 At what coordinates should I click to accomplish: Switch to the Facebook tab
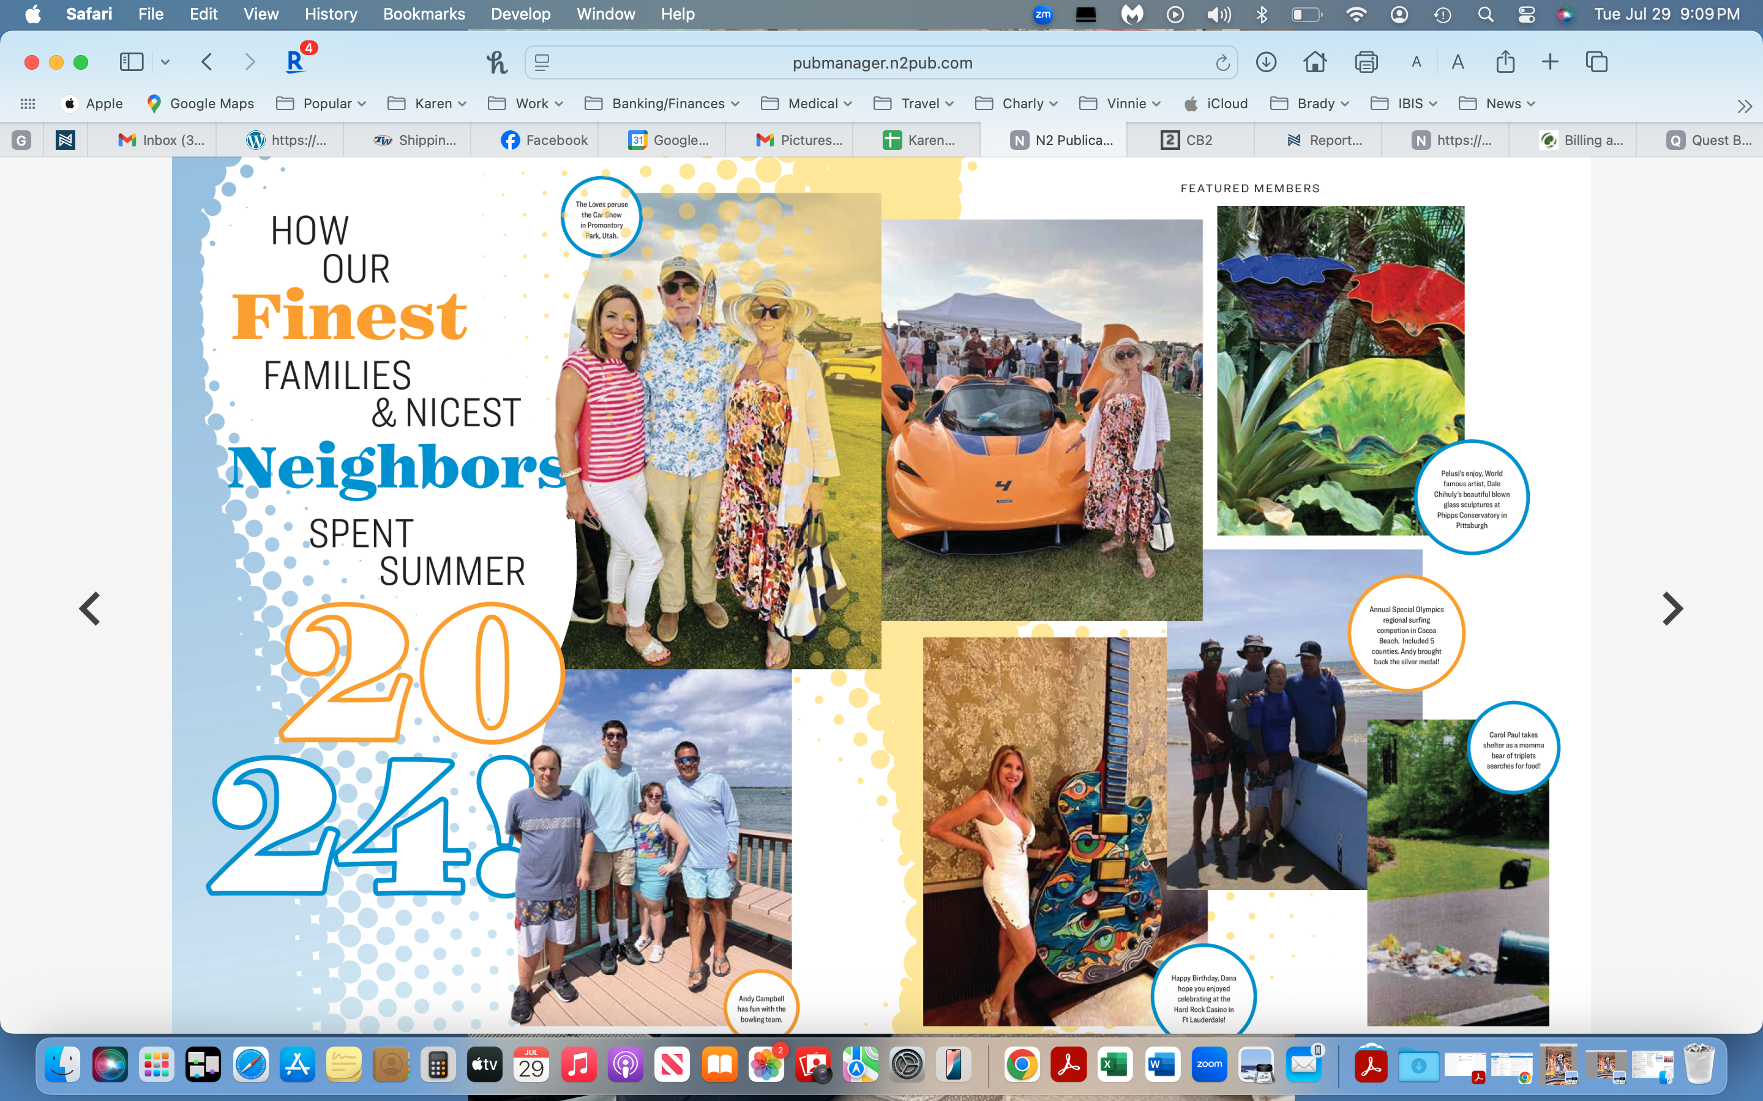544,140
